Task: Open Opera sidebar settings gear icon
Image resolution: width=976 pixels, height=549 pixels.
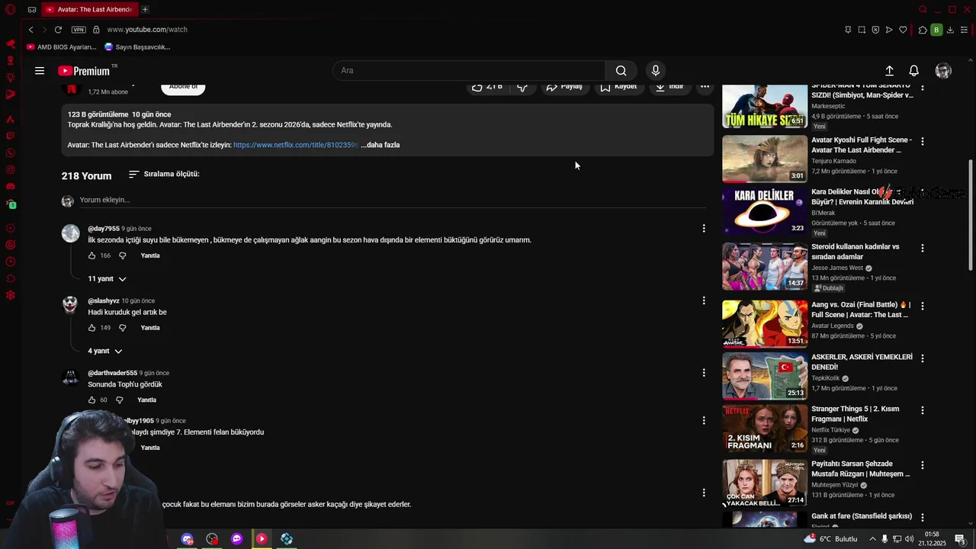Action: [11, 295]
